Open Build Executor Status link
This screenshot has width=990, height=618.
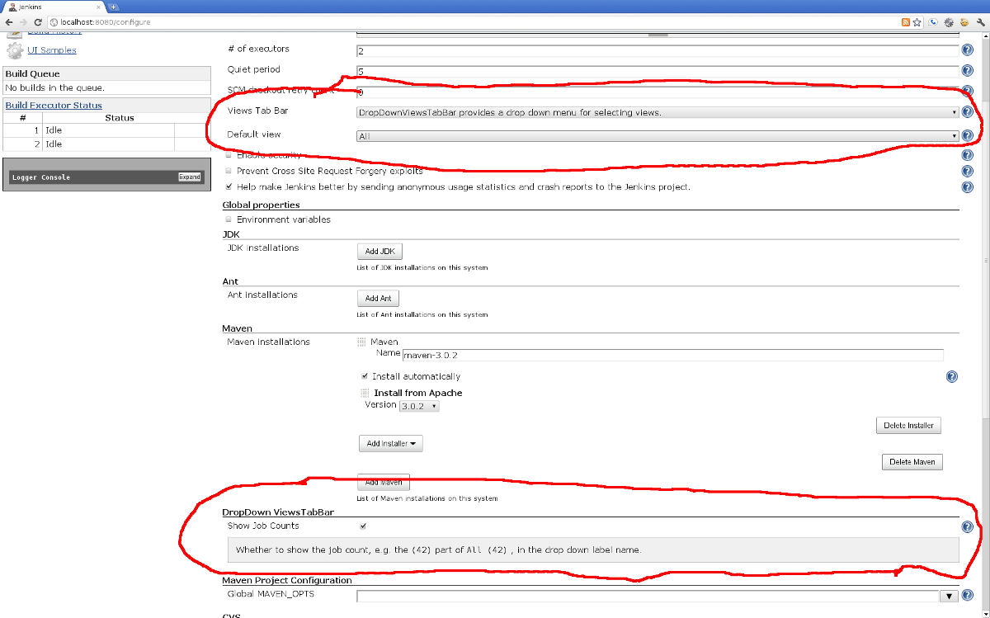pos(54,106)
